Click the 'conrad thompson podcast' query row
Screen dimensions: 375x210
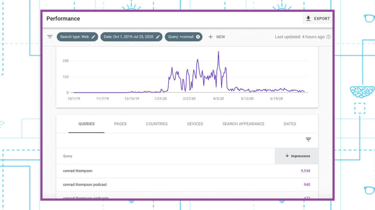(85, 184)
